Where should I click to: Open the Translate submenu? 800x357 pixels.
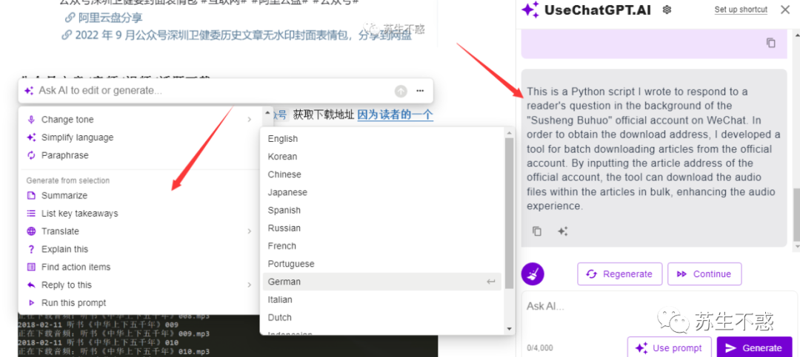click(x=139, y=231)
